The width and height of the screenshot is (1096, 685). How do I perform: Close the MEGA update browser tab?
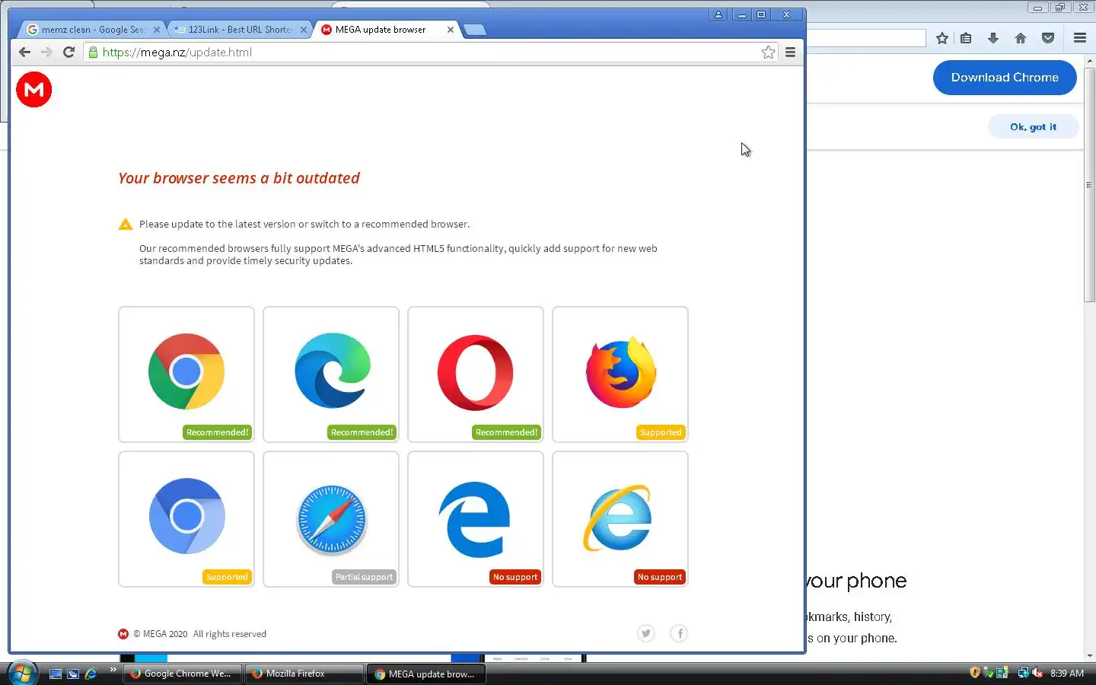click(x=451, y=30)
